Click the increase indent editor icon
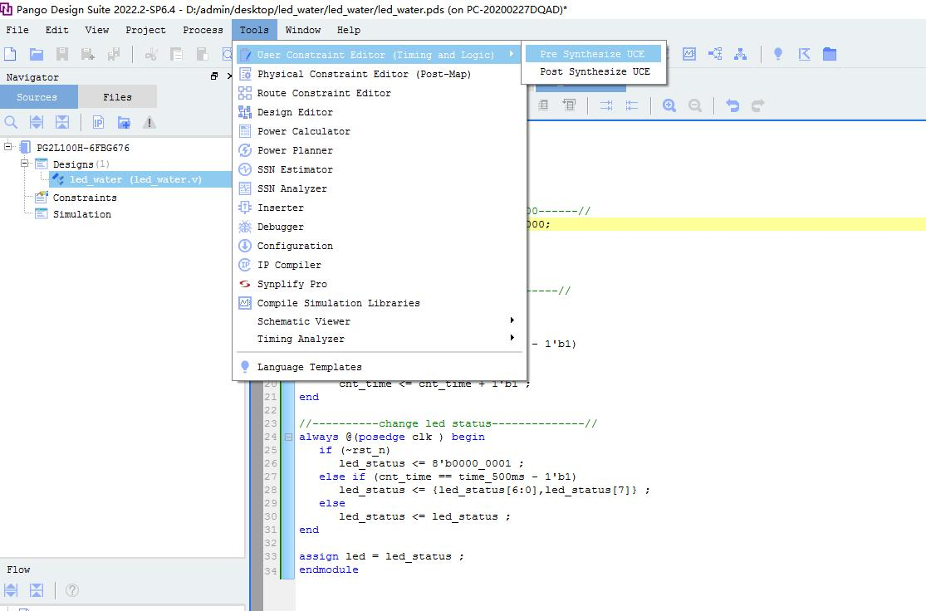The width and height of the screenshot is (926, 611). pyautogui.click(x=606, y=105)
